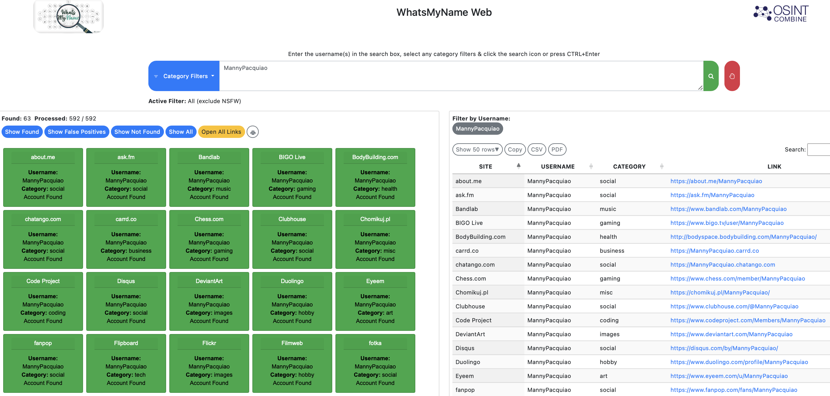Click the carrd.co result card
Image resolution: width=830 pixels, height=396 pixels.
pyautogui.click(x=126, y=239)
